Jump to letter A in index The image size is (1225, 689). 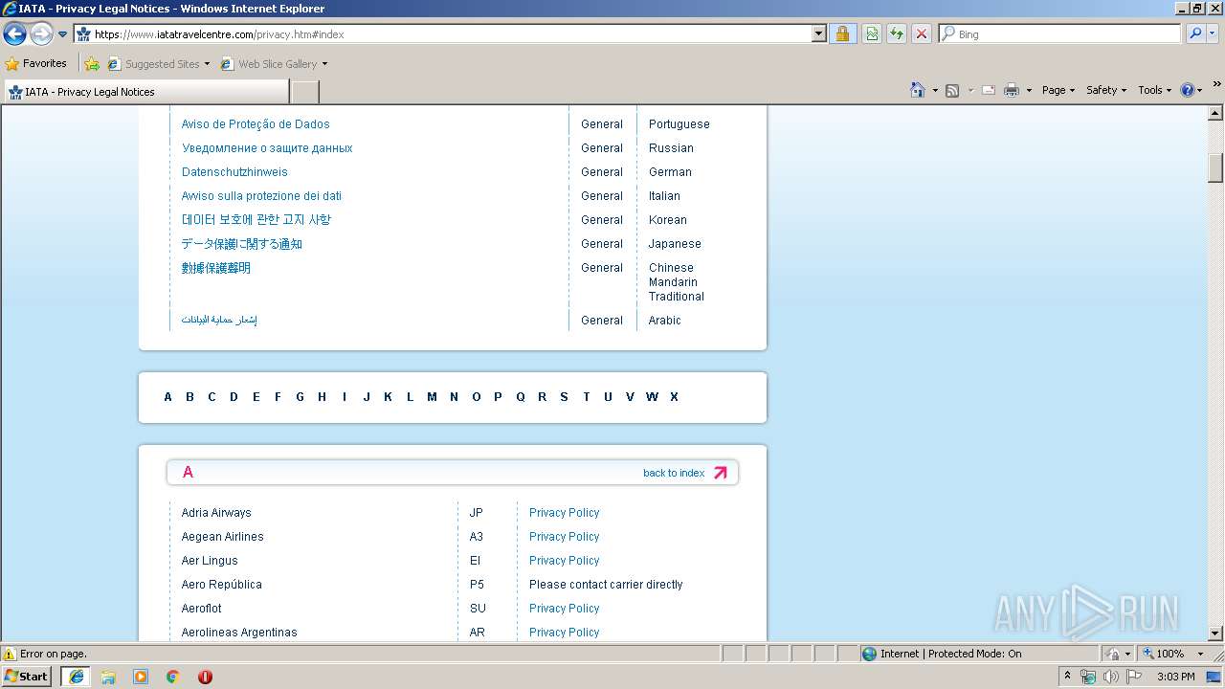pyautogui.click(x=167, y=397)
